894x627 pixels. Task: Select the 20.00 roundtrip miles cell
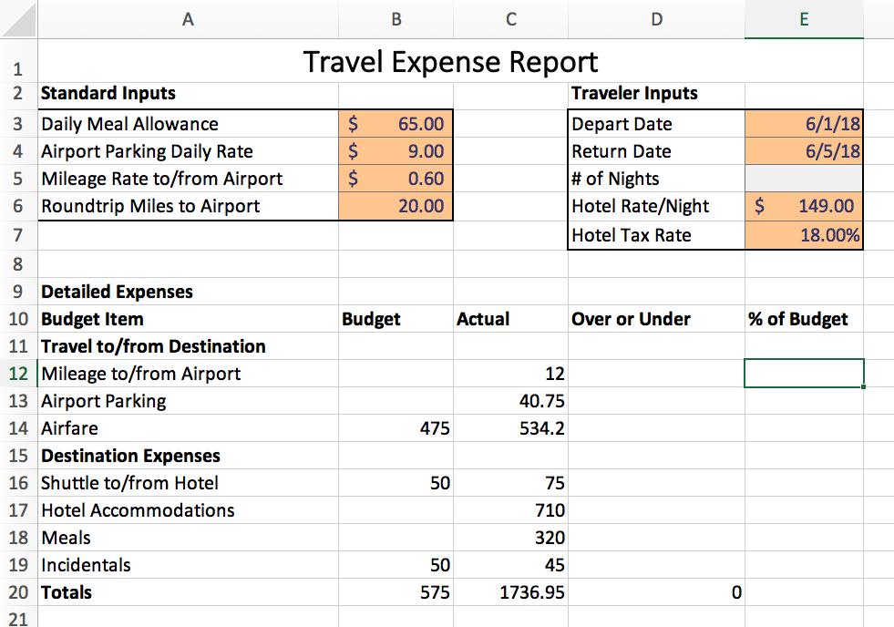[x=396, y=206]
